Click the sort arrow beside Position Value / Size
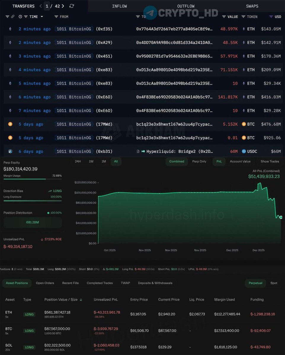This screenshot has width=285, height=355. pyautogui.click(x=81, y=300)
